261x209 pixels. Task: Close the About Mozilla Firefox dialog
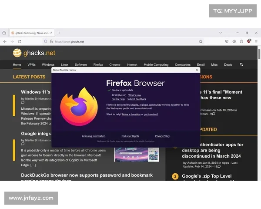[197, 70]
